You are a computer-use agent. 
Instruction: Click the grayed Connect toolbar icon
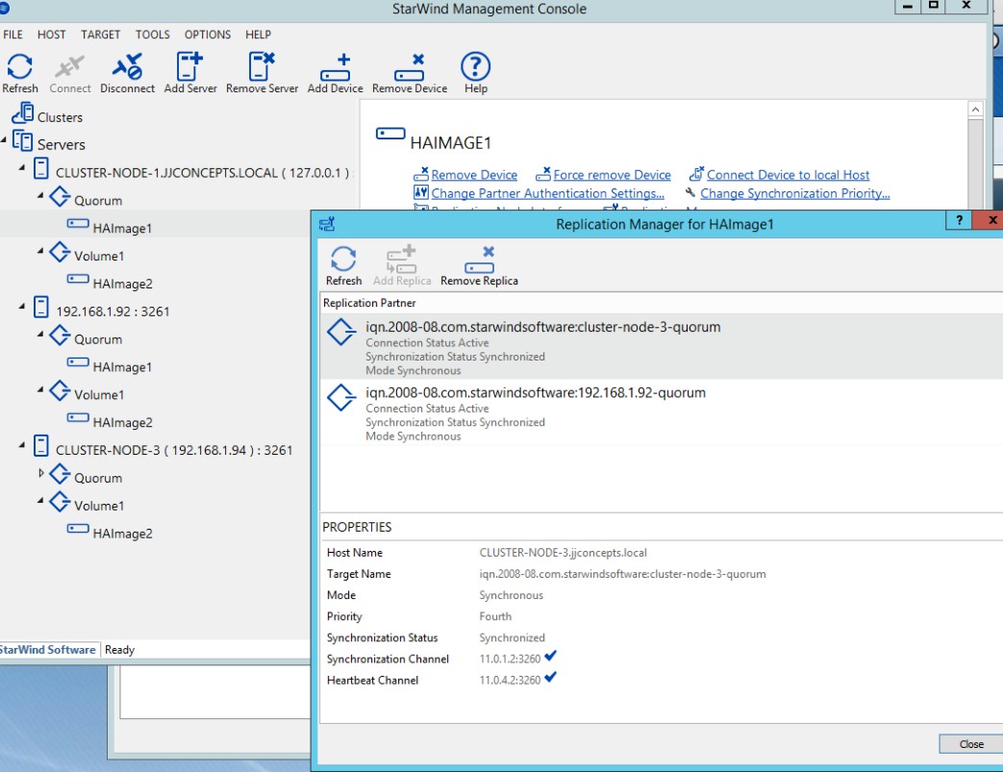point(70,66)
